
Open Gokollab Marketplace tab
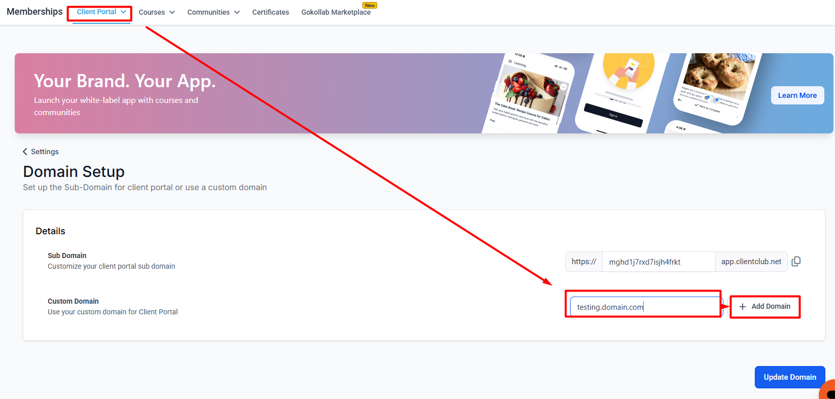click(336, 12)
